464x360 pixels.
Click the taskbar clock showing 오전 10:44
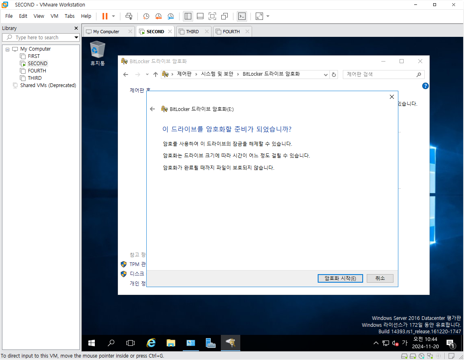click(425, 343)
